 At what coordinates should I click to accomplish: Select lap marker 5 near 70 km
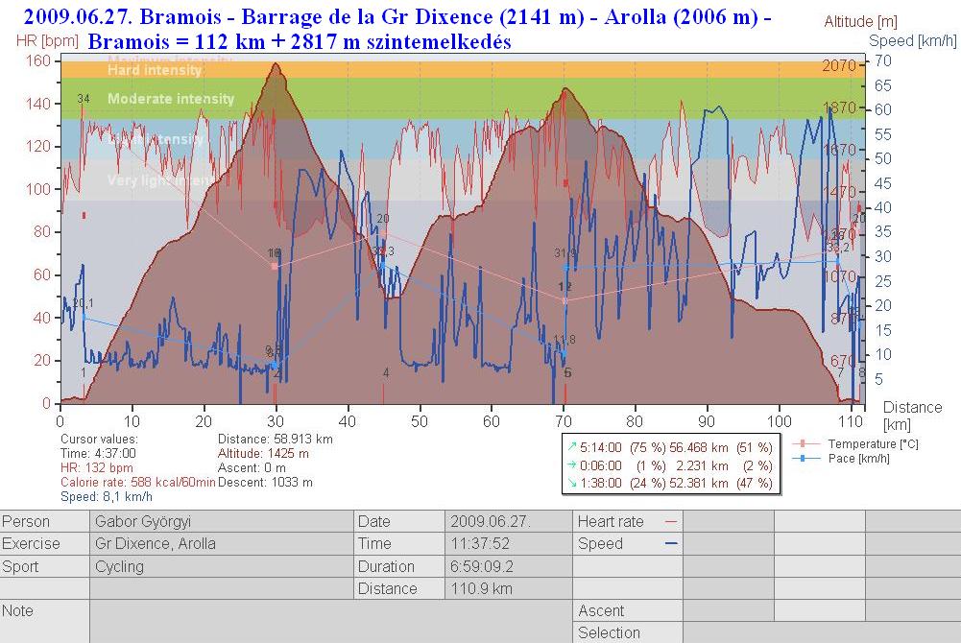click(567, 372)
